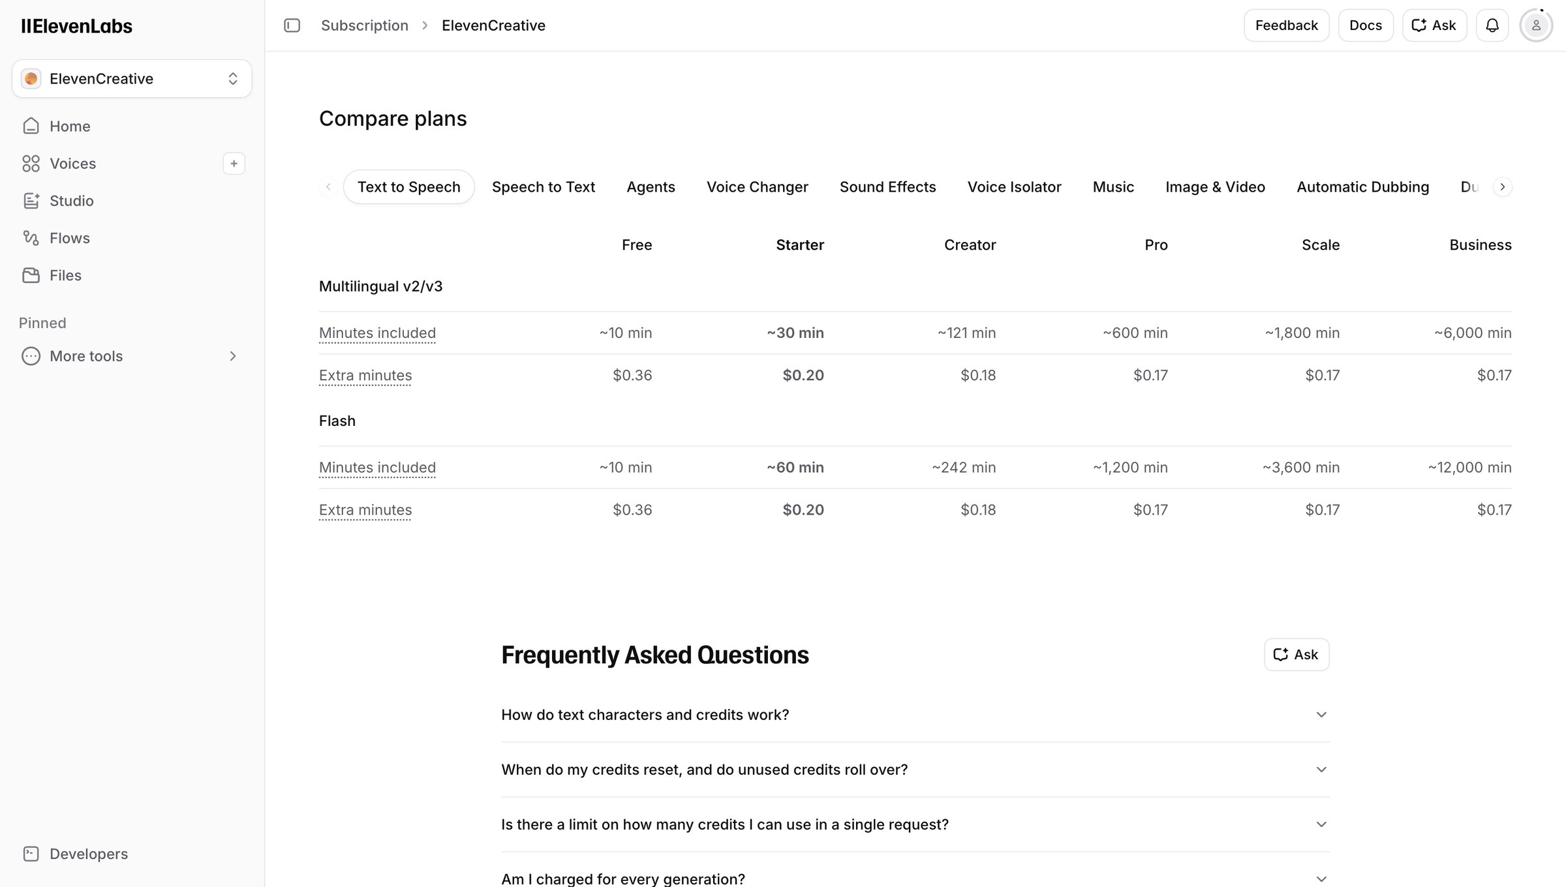
Task: Expand 'Am I charged for every generation?'
Action: [915, 879]
